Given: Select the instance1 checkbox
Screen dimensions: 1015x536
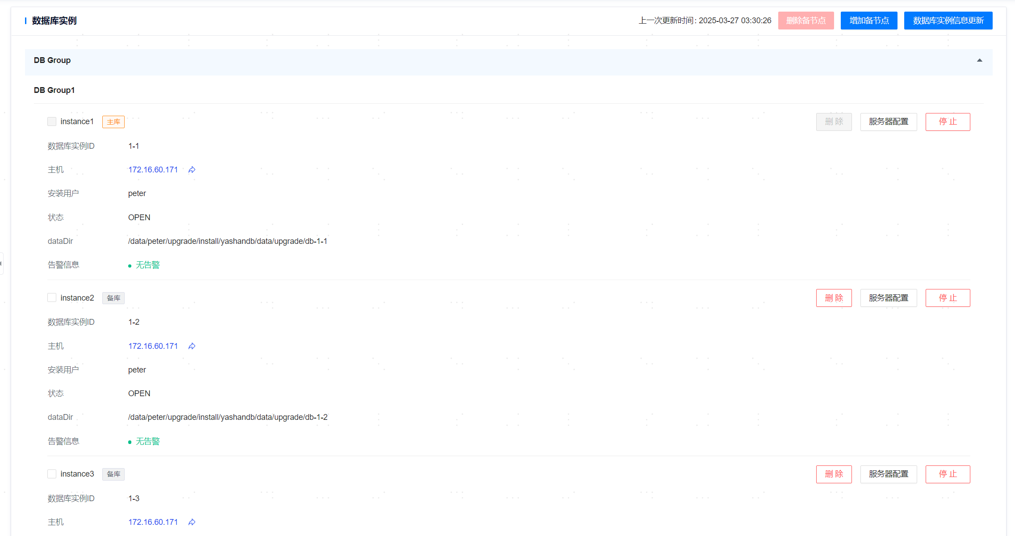Looking at the screenshot, I should tap(52, 121).
